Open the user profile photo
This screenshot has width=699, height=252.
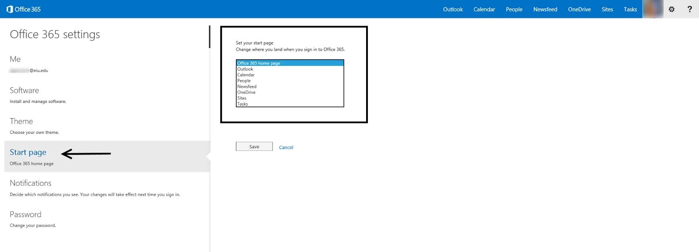point(653,9)
